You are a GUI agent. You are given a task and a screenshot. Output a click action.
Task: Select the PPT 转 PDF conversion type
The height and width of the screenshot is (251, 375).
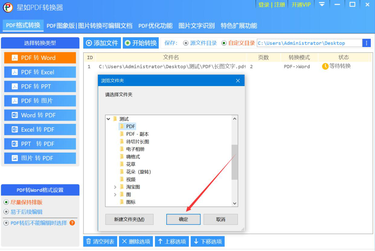40,144
